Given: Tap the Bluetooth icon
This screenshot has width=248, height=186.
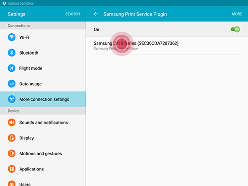Looking at the screenshot, I should 11,53.
